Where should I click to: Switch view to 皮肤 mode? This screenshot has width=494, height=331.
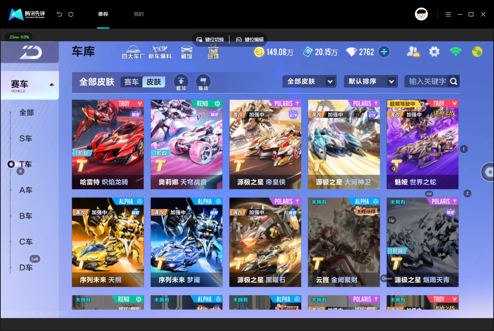coord(154,82)
